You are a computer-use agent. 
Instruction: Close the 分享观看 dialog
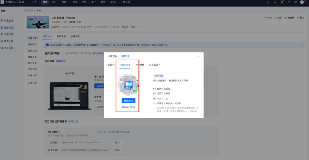(198, 56)
